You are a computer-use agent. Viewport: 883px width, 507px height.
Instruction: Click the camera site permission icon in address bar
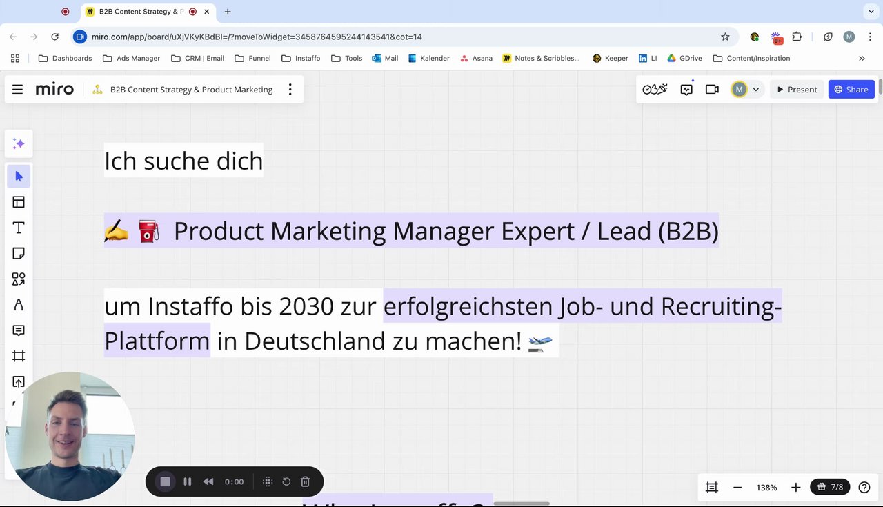79,37
